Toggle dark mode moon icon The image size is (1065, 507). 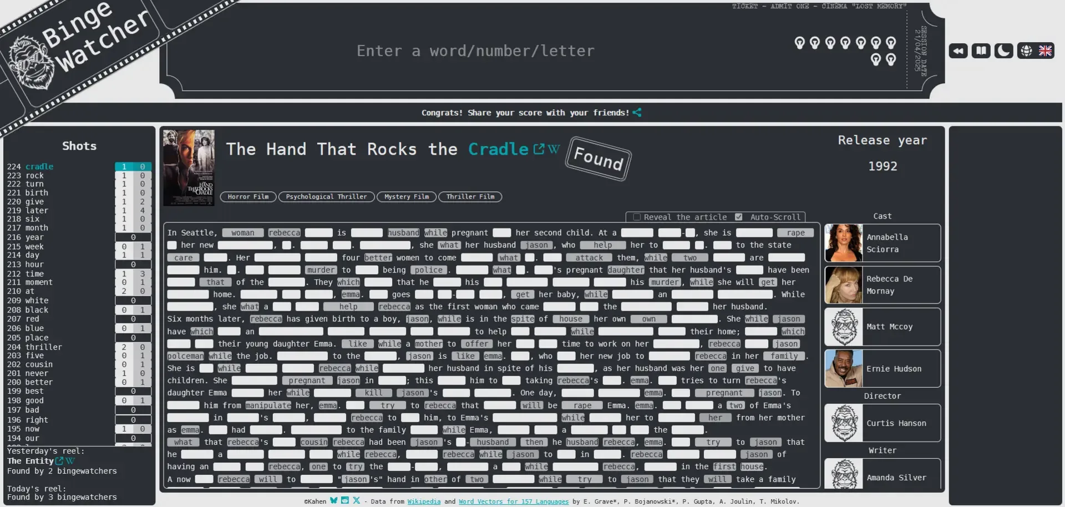pos(1003,51)
